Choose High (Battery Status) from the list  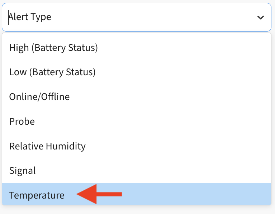pos(53,47)
